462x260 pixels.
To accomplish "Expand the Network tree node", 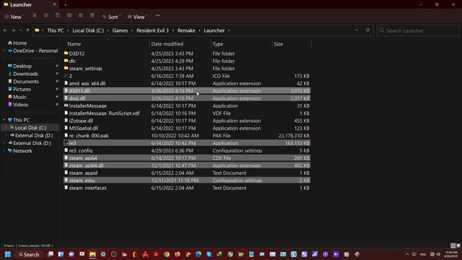I will click(x=4, y=151).
